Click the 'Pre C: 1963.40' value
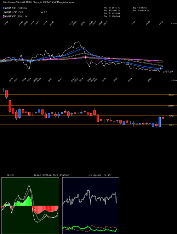The image size is (177, 234). pyautogui.click(x=112, y=16)
